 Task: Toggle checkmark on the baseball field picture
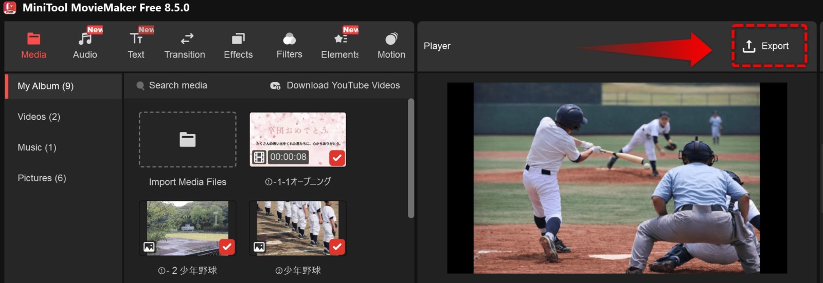(x=227, y=247)
